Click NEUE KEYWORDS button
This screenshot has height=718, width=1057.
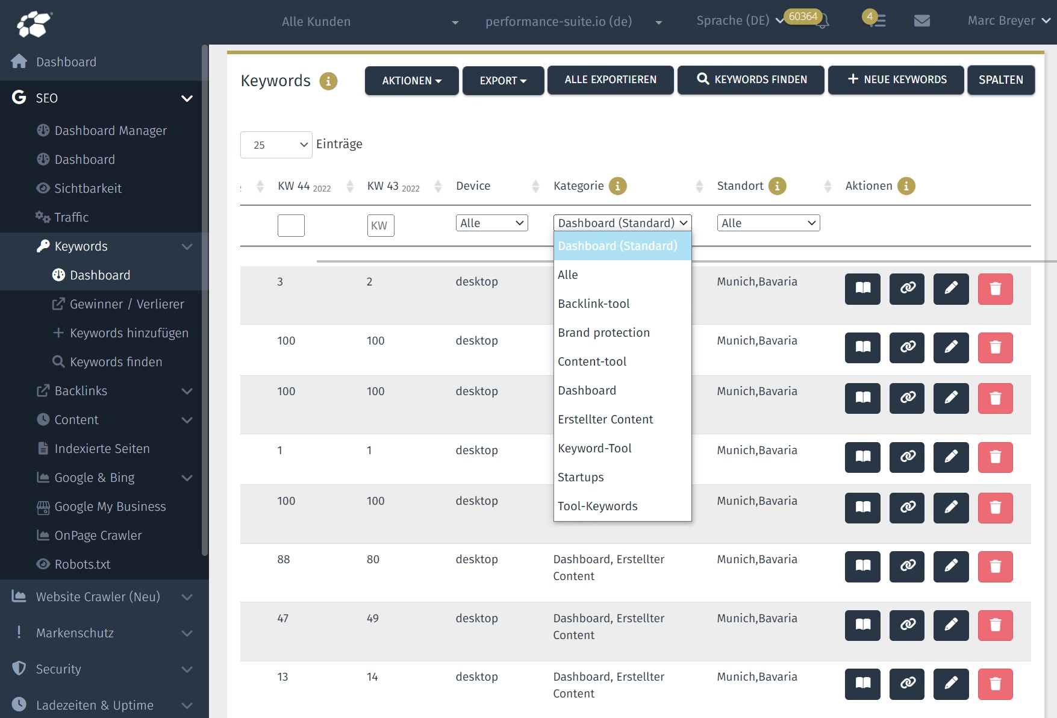click(x=896, y=80)
